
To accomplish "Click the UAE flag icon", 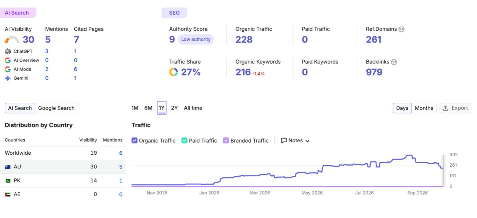I will tap(8, 194).
